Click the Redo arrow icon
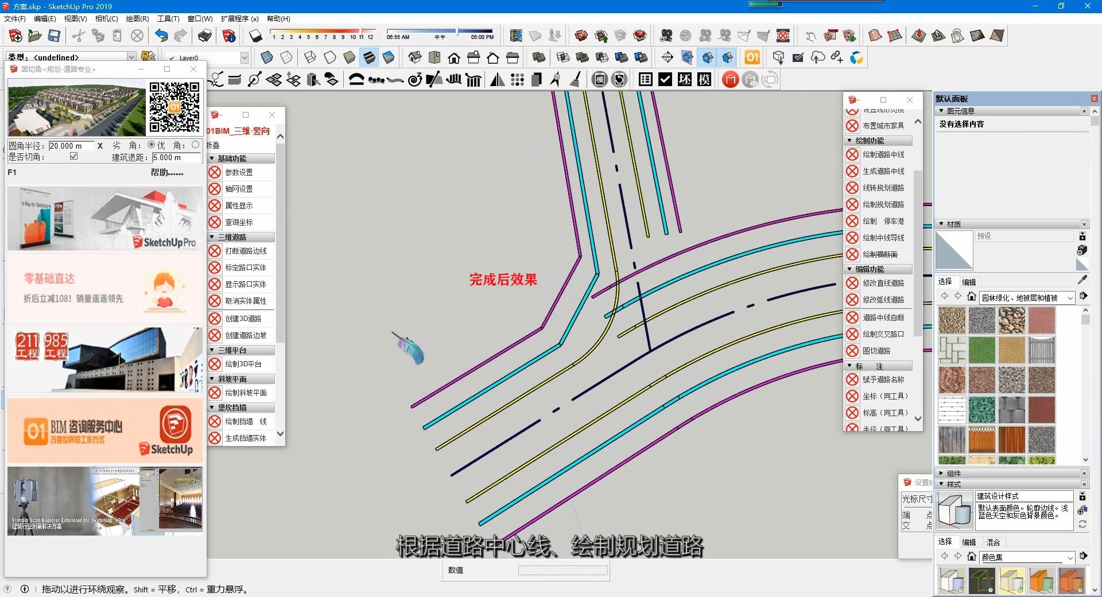The width and height of the screenshot is (1102, 597). pos(180,36)
